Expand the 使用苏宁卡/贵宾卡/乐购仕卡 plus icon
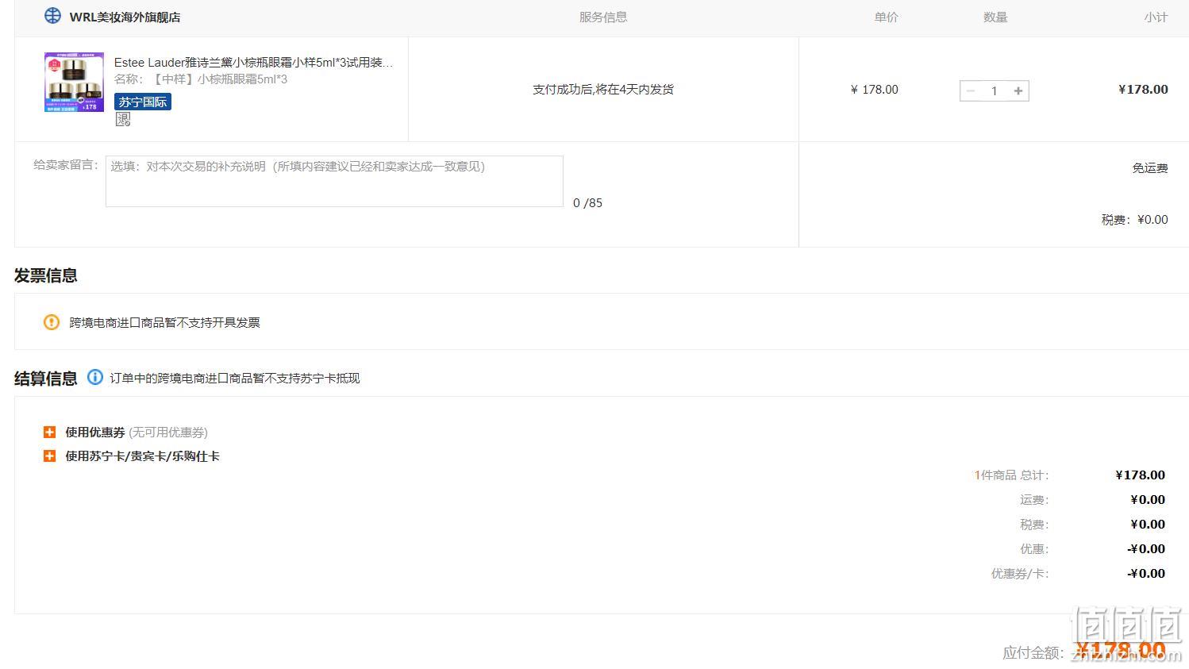This screenshot has height=669, width=1189. click(x=49, y=456)
